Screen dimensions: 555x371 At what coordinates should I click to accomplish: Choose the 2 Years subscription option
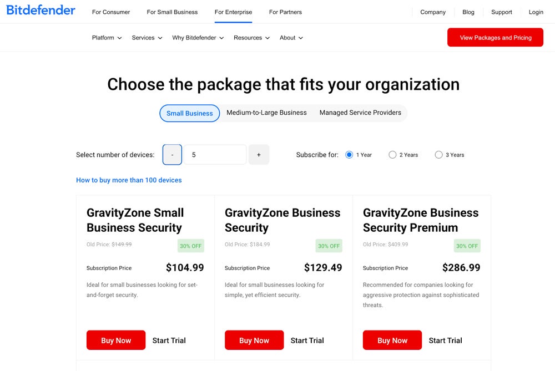tap(392, 155)
